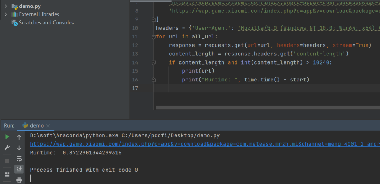
Task: Click the gray Stop process square
Action: click(x=7, y=161)
